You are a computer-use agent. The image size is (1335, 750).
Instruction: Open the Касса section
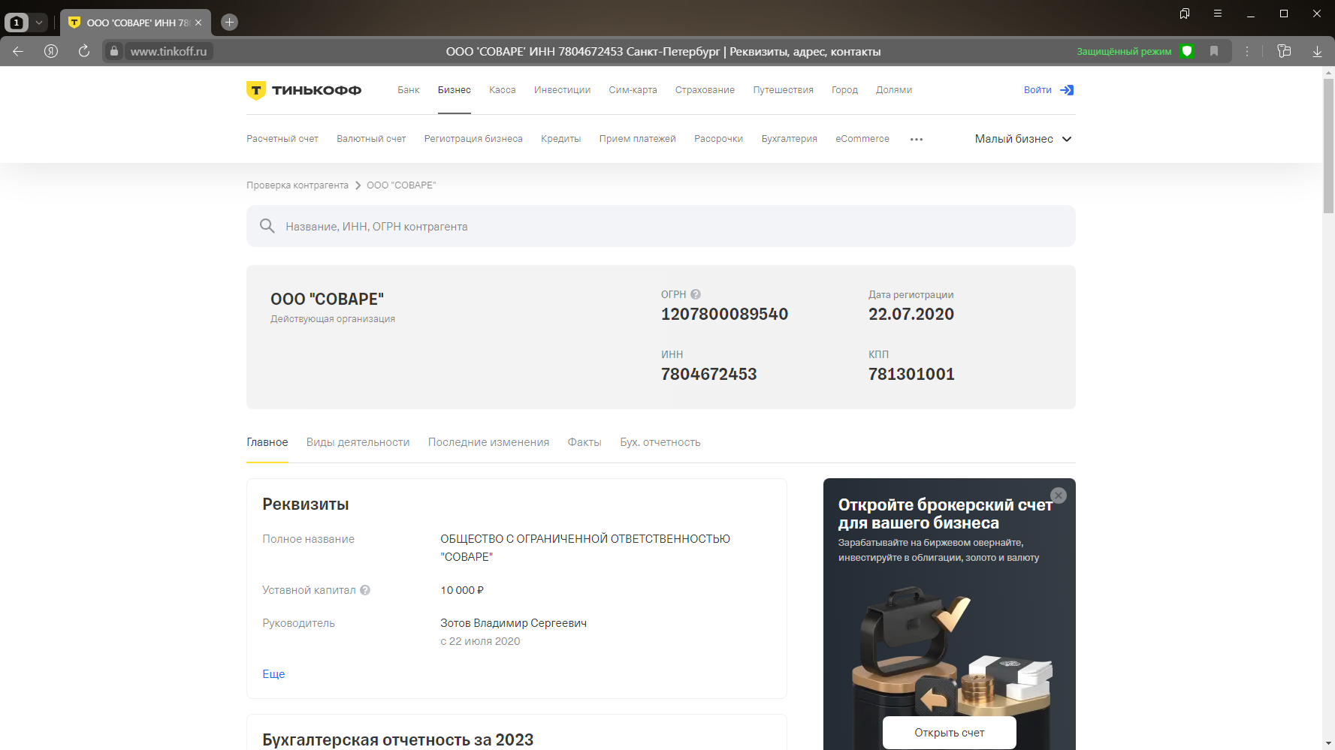click(503, 90)
